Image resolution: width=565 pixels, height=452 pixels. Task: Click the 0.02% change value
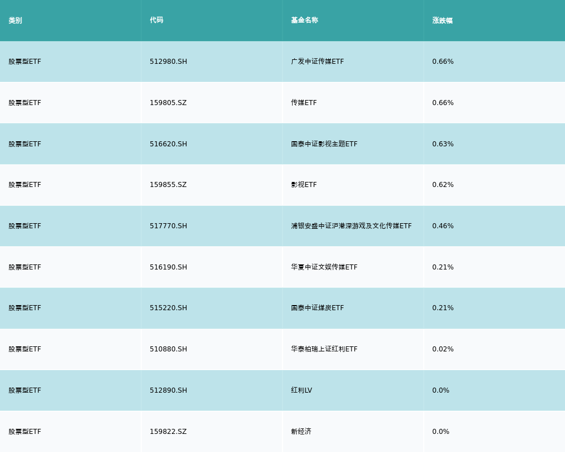click(443, 349)
